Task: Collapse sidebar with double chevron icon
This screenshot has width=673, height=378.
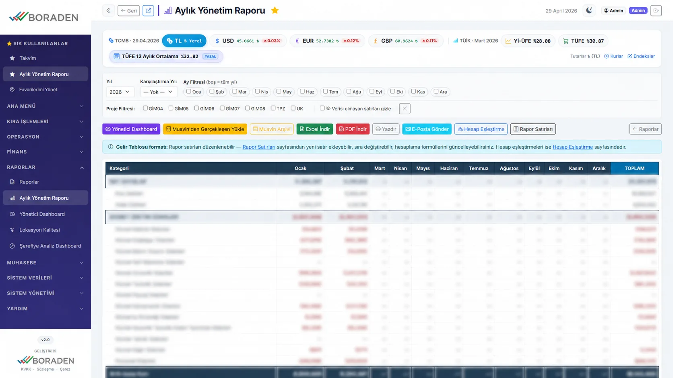Action: (x=108, y=10)
